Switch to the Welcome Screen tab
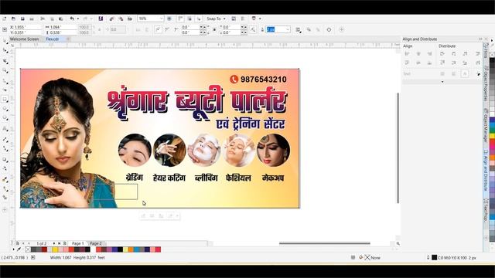Screen dimensions: 495x278 (x=24, y=39)
